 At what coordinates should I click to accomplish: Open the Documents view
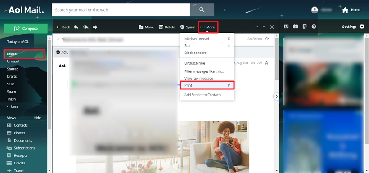[19, 140]
